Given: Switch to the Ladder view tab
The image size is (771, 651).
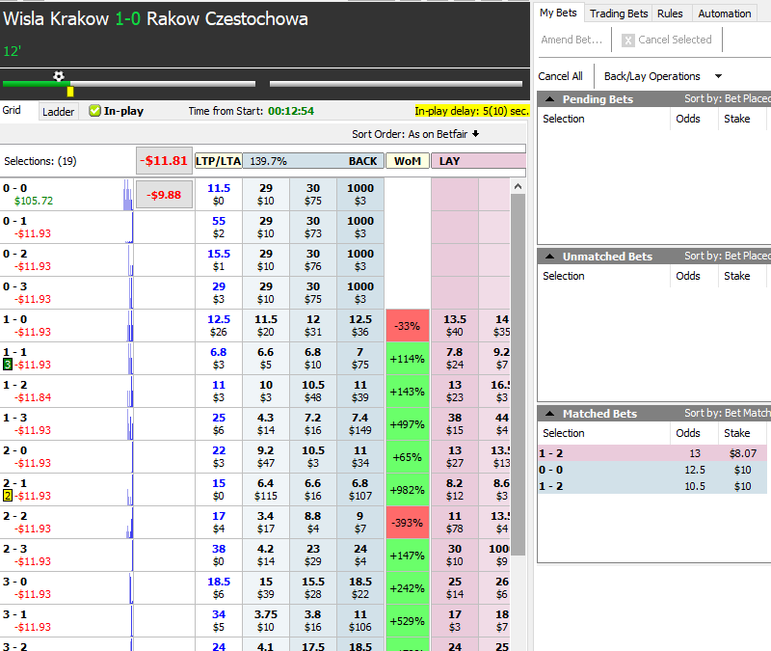Looking at the screenshot, I should point(59,112).
